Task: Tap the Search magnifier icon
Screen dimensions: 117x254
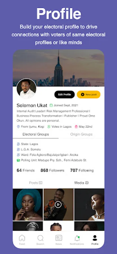Action: 40,238
